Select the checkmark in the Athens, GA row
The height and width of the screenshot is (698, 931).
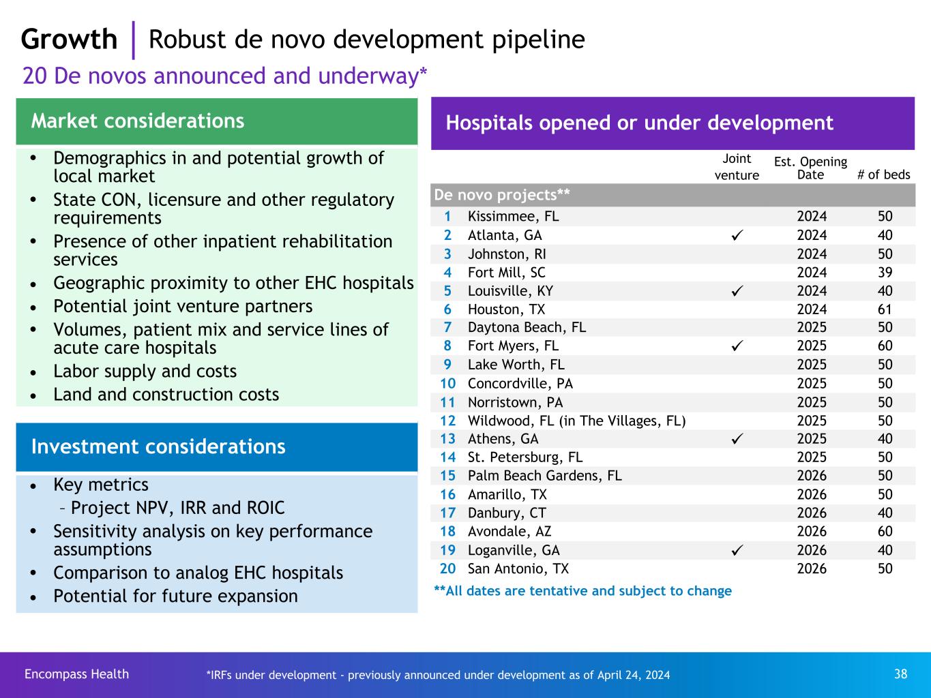pos(736,439)
